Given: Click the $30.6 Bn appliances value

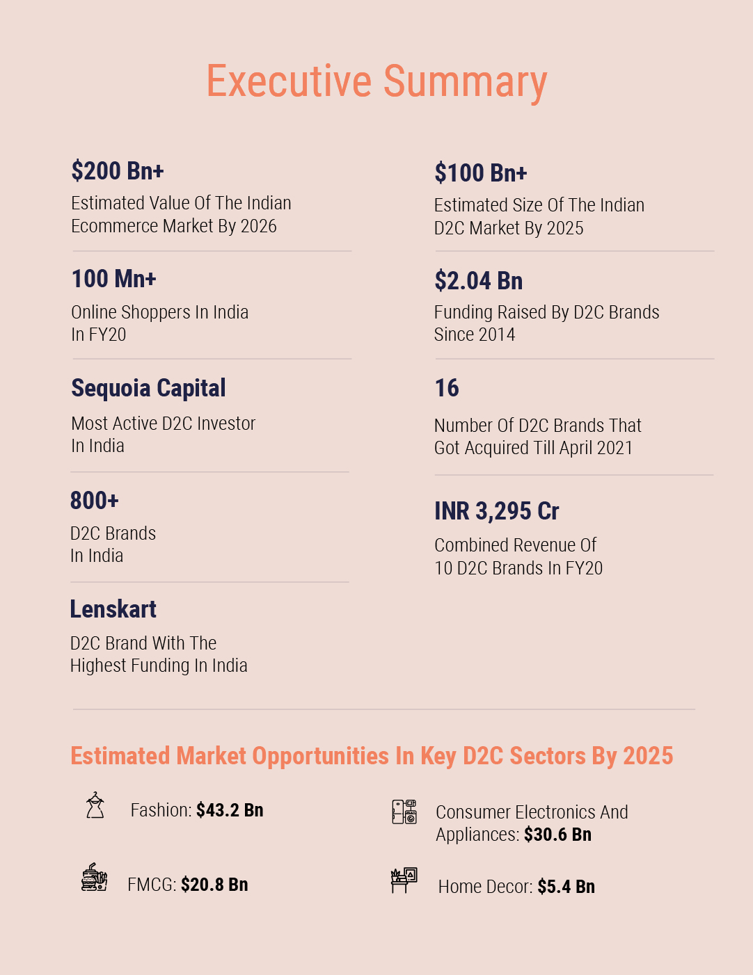Looking at the screenshot, I should pos(557,835).
